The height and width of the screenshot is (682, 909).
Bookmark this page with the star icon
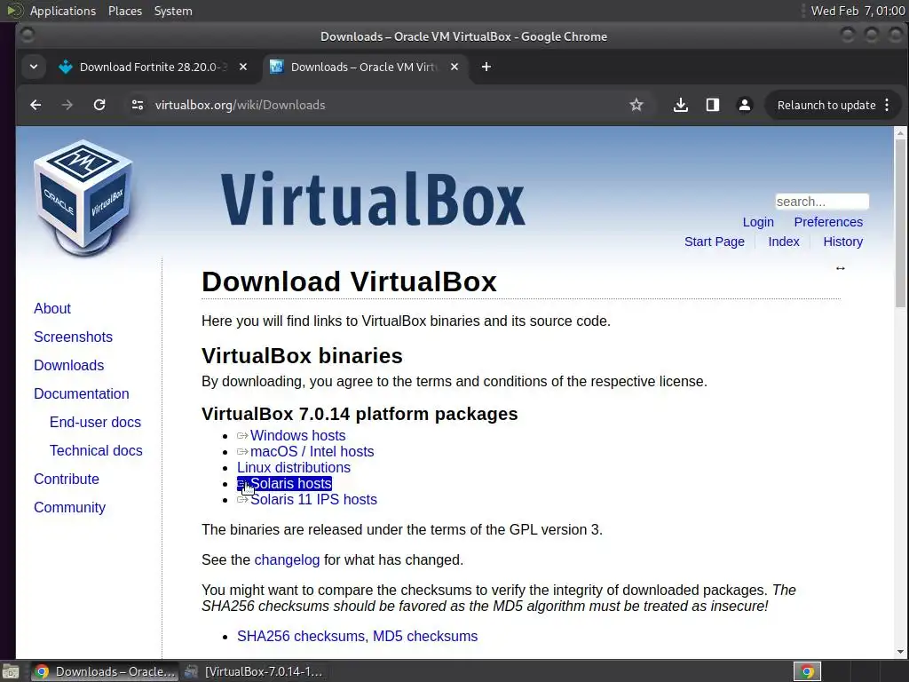(636, 105)
